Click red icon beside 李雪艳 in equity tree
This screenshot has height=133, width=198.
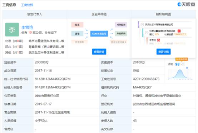(x=158, y=40)
